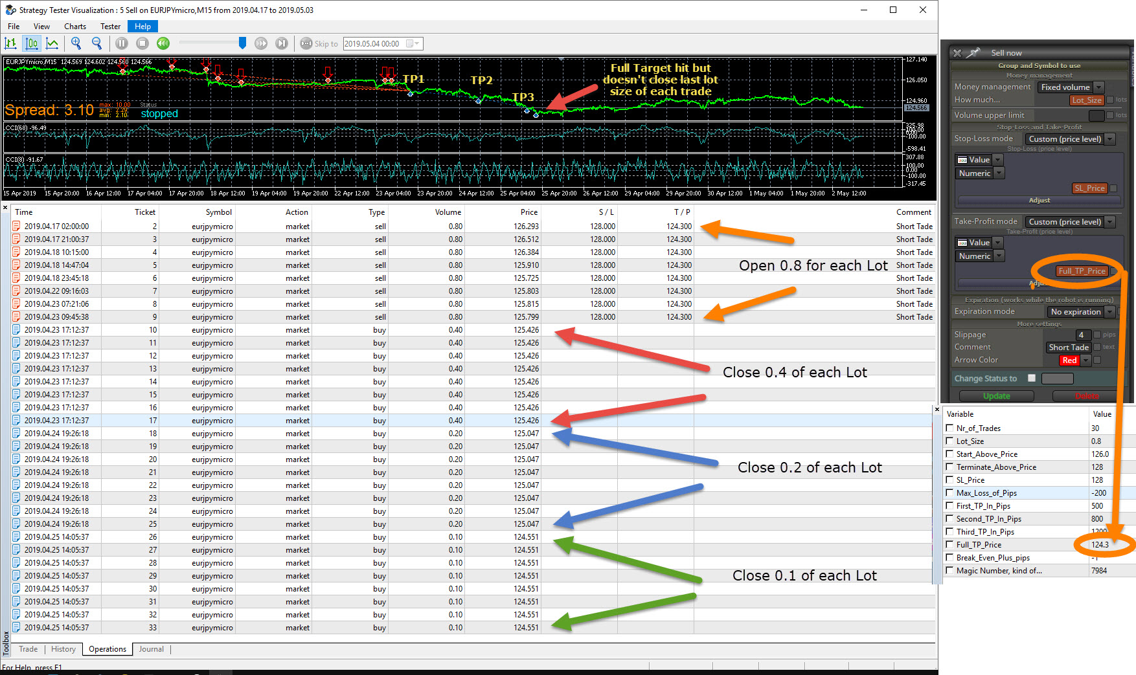Click the Lot_Size variable button

pyautogui.click(x=1086, y=100)
